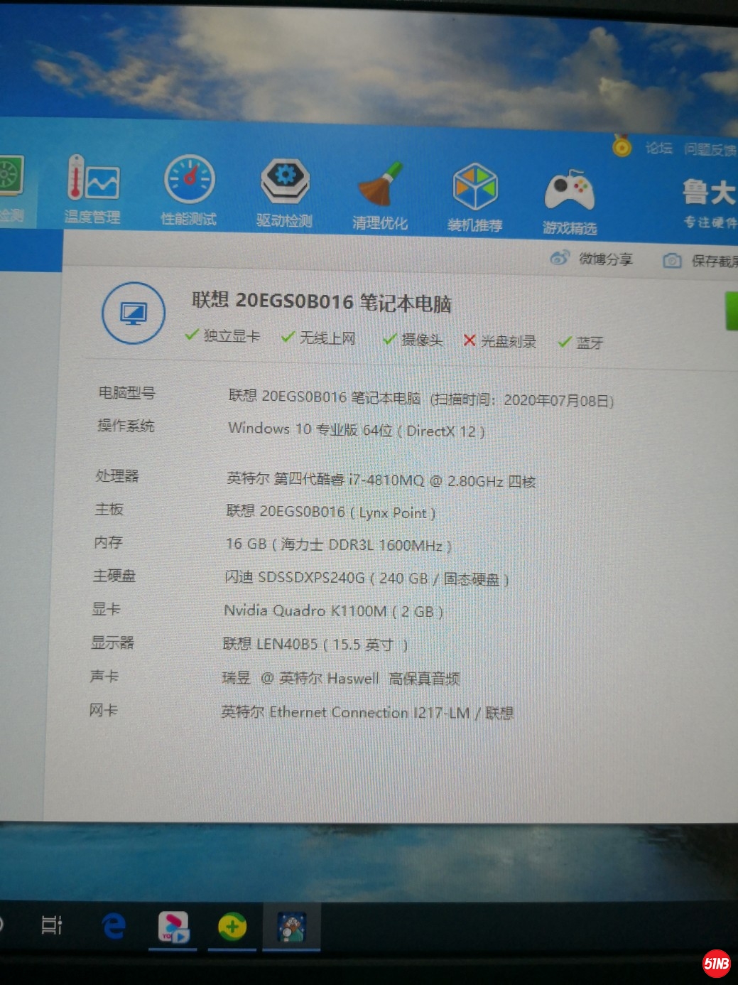The image size is (738, 985).
Task: Click the 蓝牙 feature indicator
Action: [581, 343]
